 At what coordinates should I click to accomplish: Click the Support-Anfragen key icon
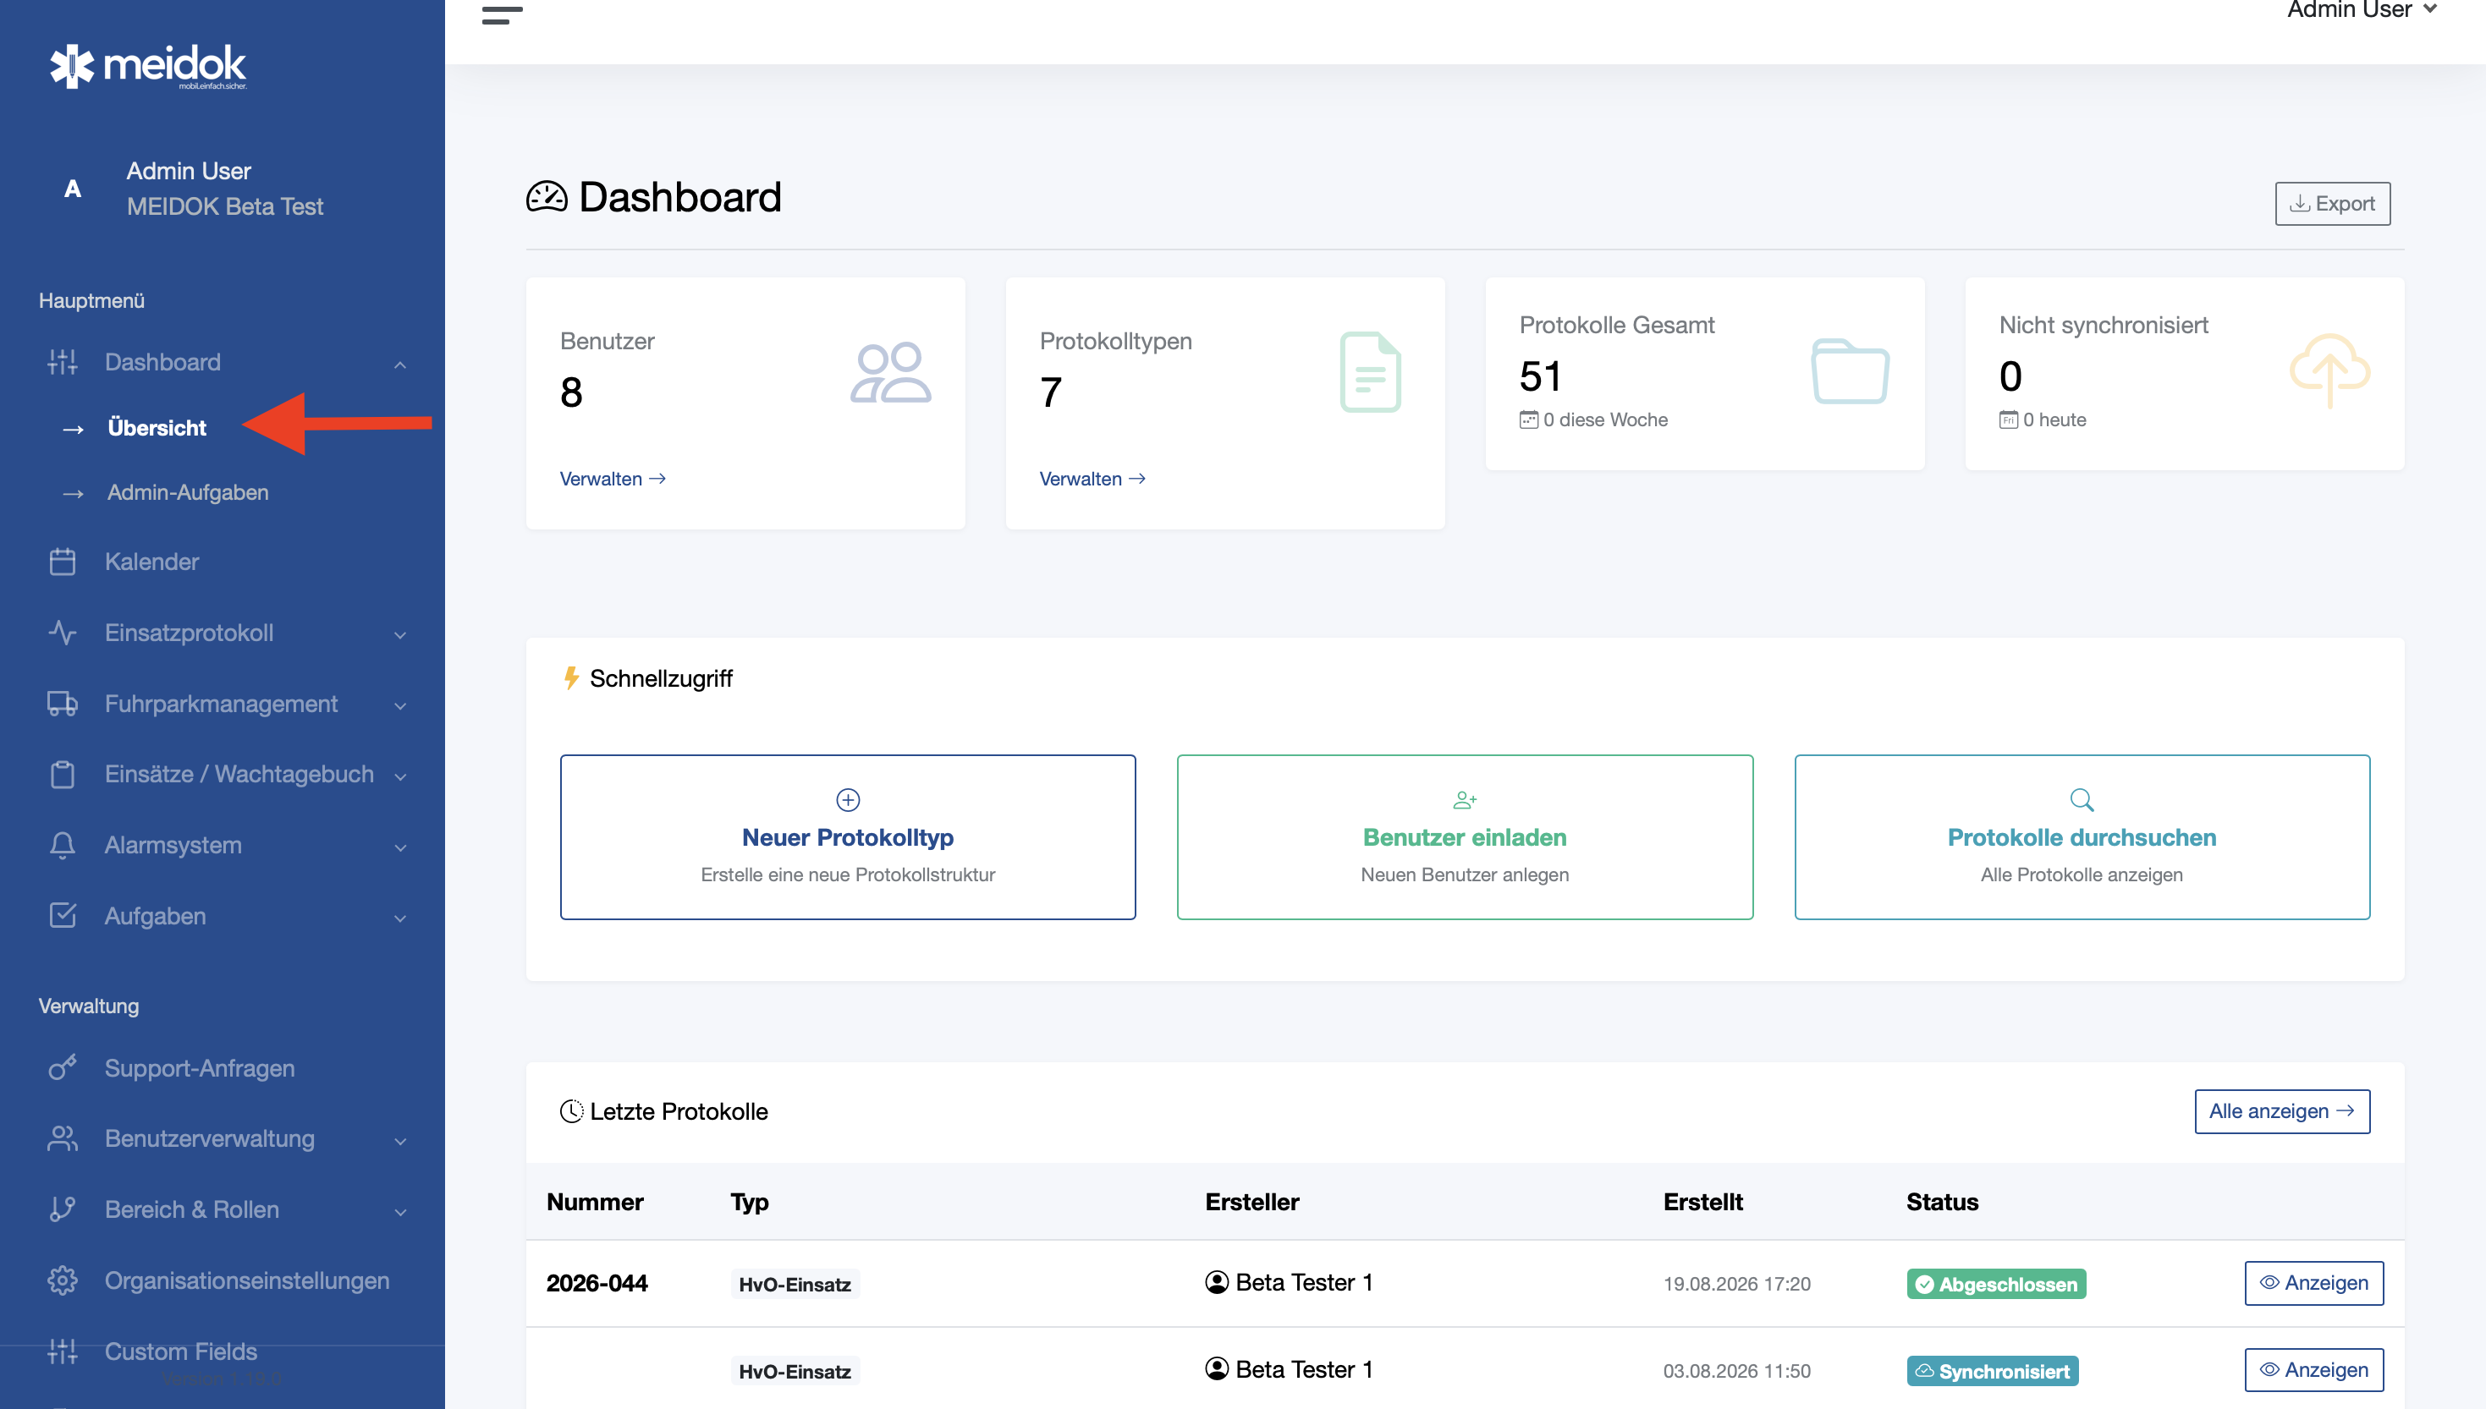pos(63,1068)
